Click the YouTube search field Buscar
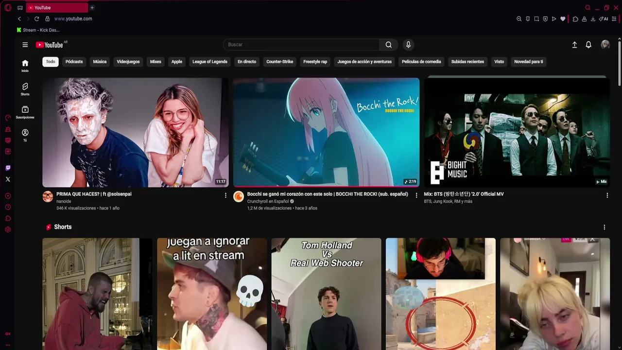622x350 pixels. tap(301, 45)
